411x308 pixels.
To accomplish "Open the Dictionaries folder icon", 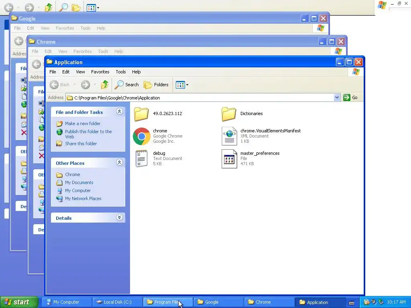I will pos(229,114).
